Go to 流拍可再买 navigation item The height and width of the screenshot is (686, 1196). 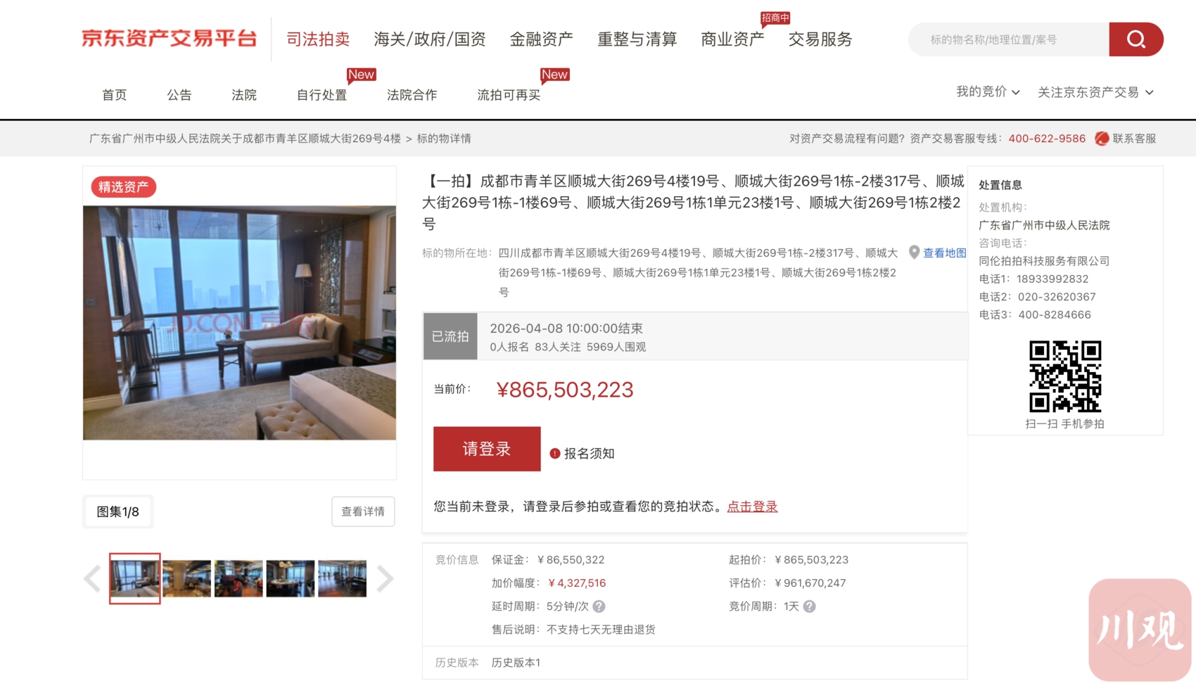pyautogui.click(x=509, y=95)
